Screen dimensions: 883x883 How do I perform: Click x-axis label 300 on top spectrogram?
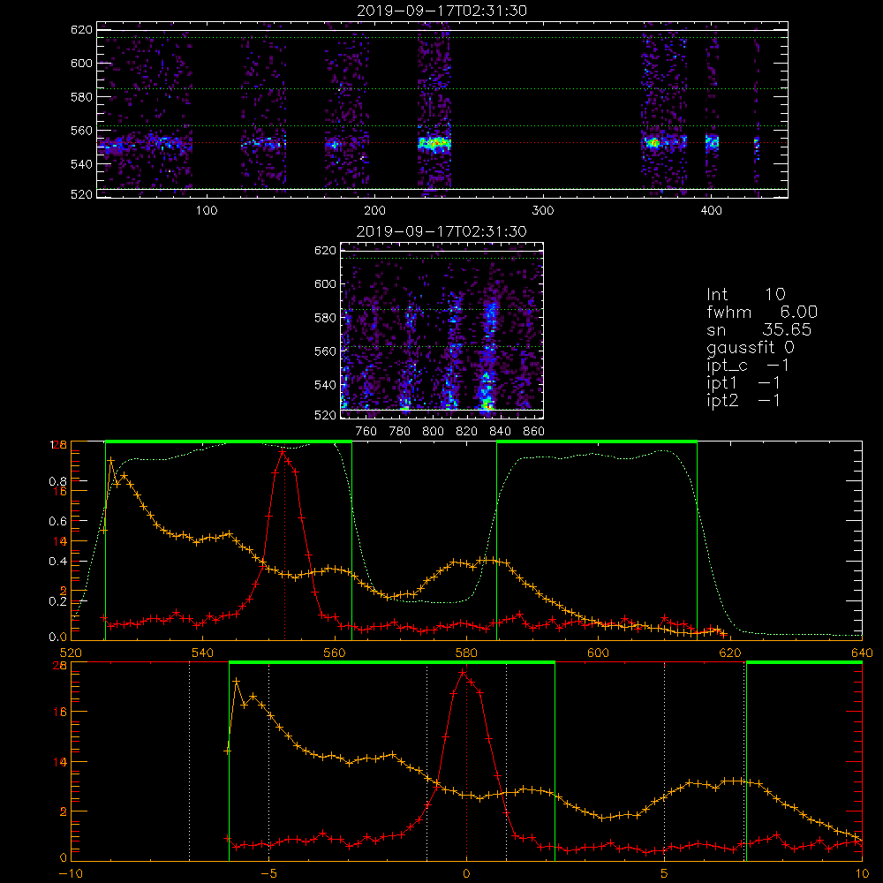point(543,211)
